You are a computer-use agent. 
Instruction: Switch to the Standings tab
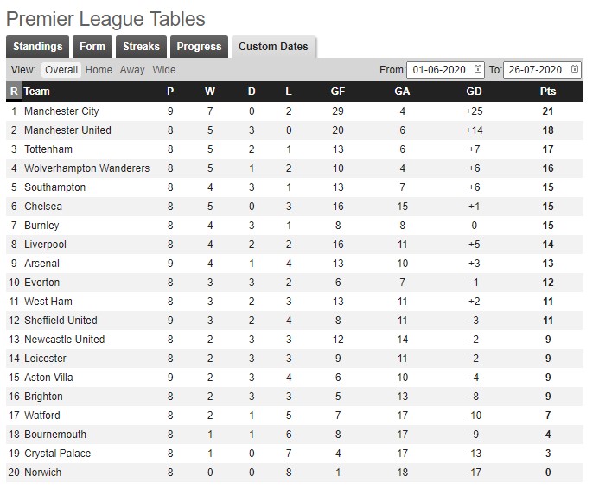click(37, 47)
